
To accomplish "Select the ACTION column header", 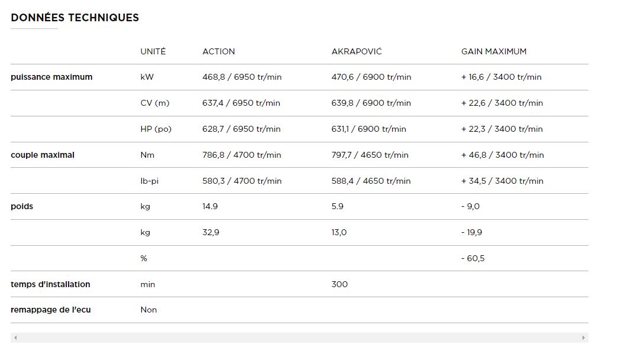I will pos(218,51).
